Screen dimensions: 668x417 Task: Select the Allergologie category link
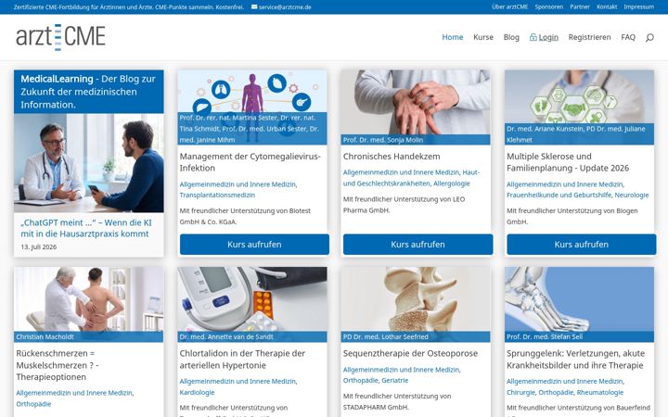tap(452, 183)
